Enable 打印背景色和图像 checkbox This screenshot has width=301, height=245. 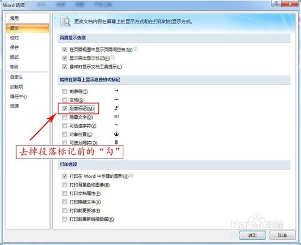(x=64, y=185)
